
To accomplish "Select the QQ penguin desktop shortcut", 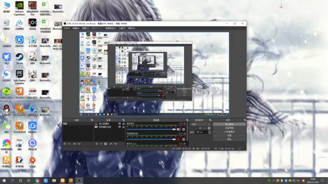I will [x=7, y=110].
